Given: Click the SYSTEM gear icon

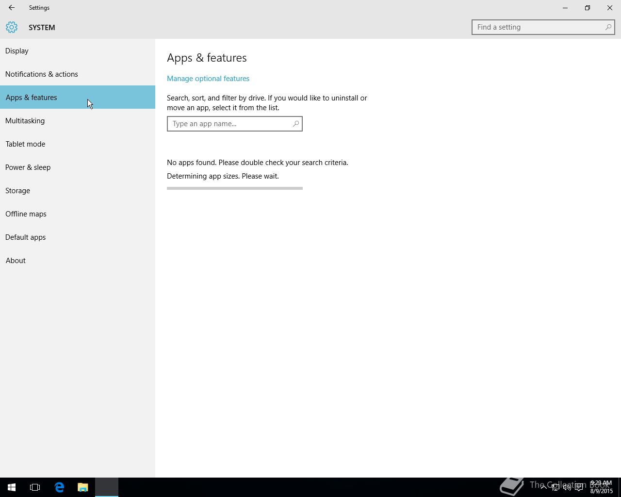Looking at the screenshot, I should point(12,27).
